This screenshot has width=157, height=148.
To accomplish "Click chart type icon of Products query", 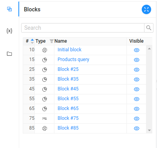I will pos(45,60).
